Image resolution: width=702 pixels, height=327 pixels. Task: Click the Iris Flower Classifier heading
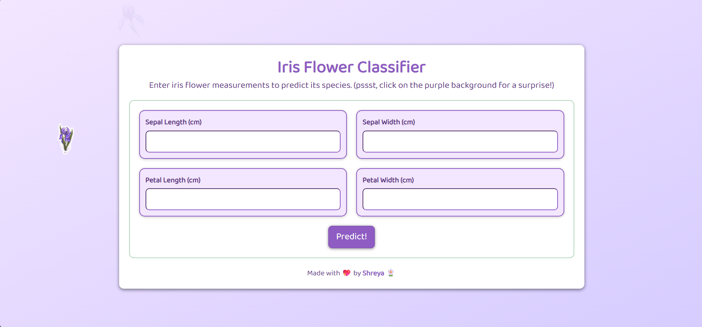point(351,67)
